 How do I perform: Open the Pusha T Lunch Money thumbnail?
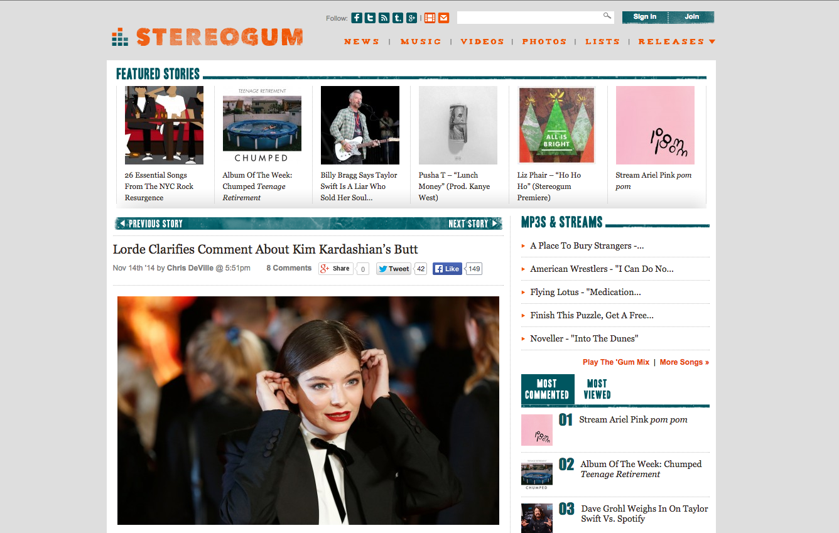(458, 125)
